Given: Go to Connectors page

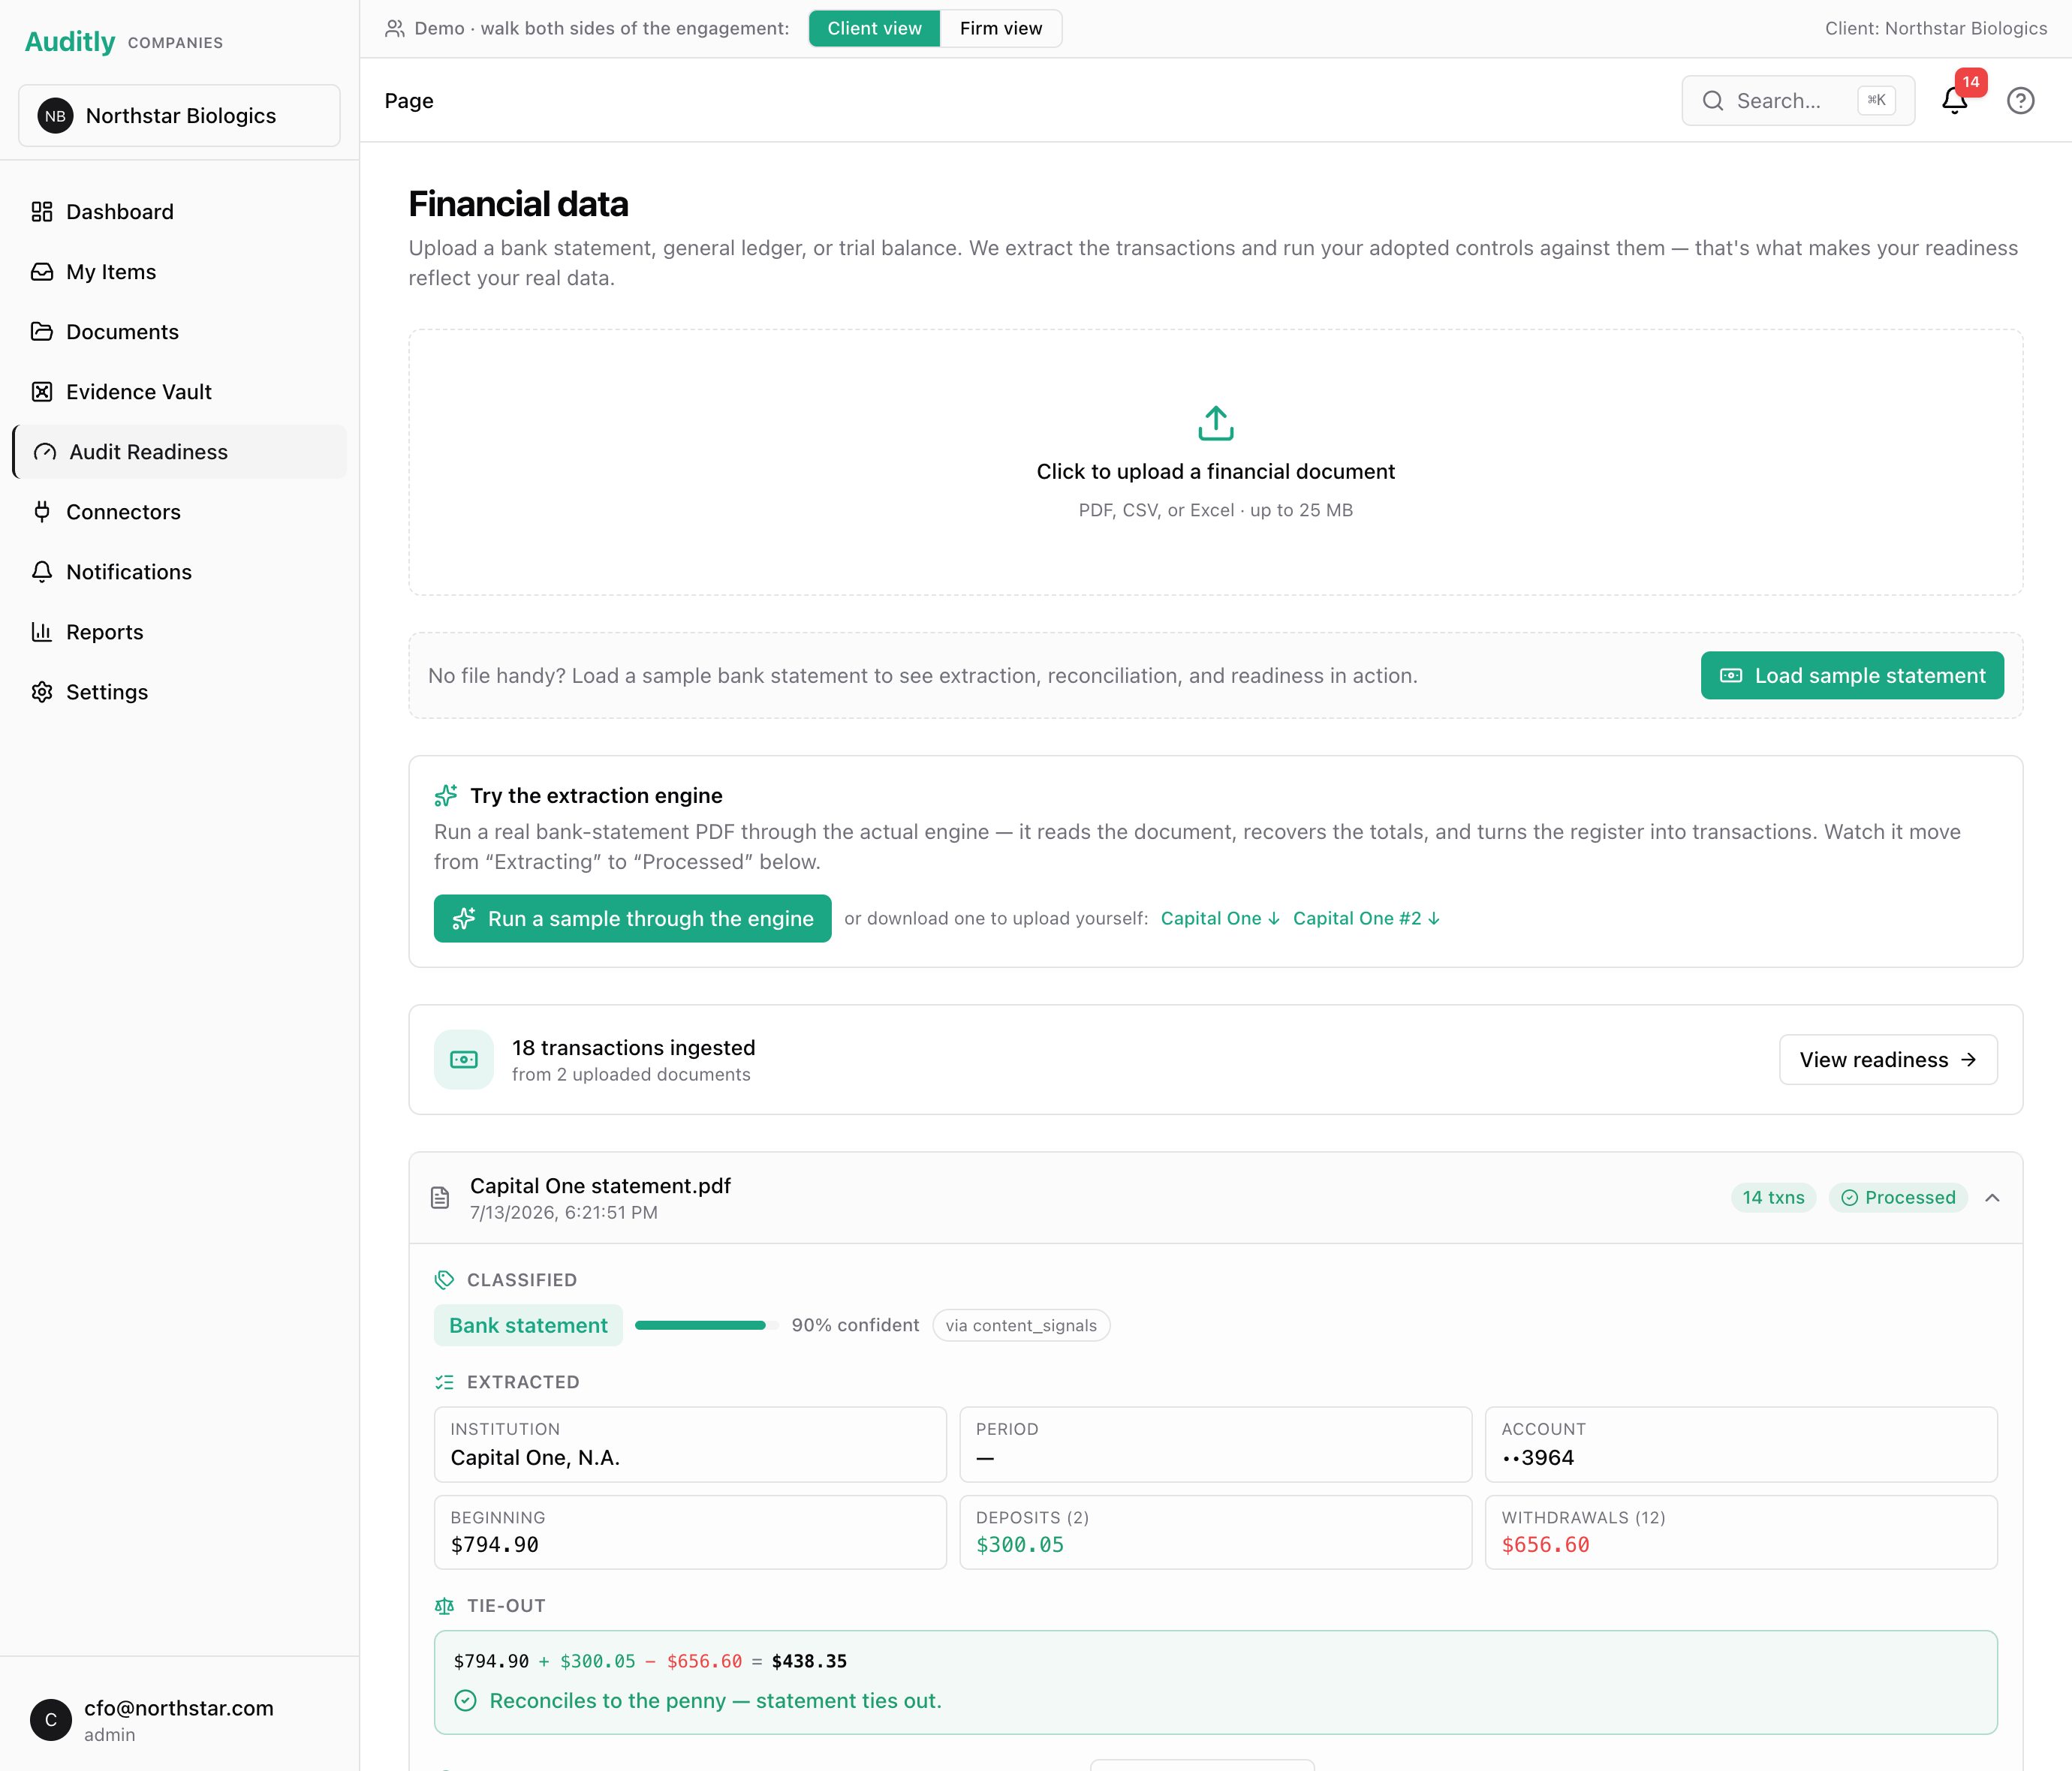Looking at the screenshot, I should tap(180, 512).
